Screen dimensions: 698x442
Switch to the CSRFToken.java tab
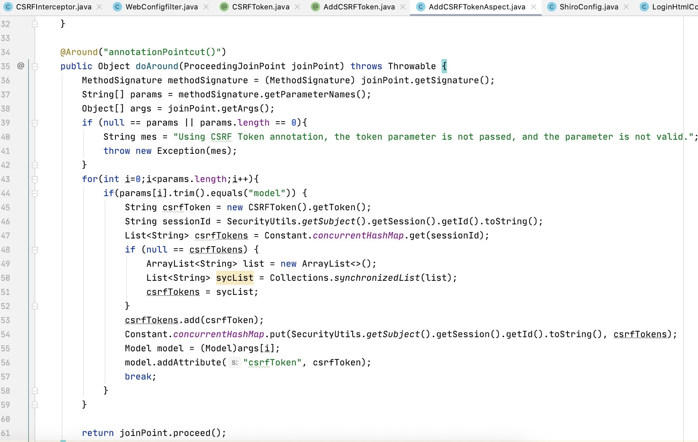pos(260,7)
